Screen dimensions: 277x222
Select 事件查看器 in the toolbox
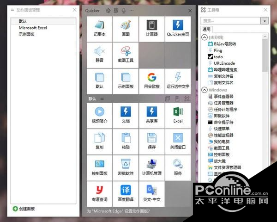pos(221,97)
